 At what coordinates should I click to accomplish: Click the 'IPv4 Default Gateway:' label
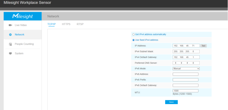(x=146, y=57)
